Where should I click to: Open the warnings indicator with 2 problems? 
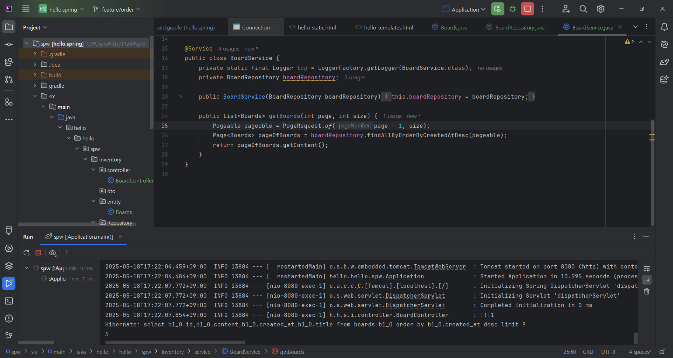pos(630,42)
